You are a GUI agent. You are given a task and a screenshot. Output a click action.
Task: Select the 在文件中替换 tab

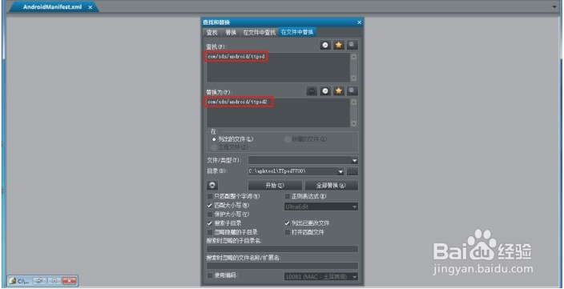point(297,32)
